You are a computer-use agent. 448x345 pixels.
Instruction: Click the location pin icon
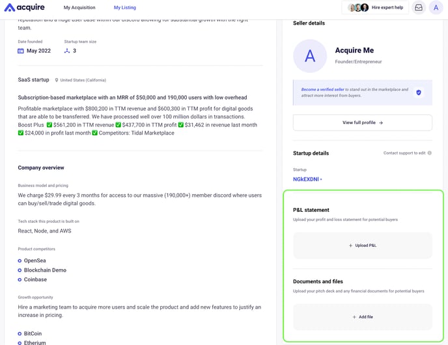57,80
